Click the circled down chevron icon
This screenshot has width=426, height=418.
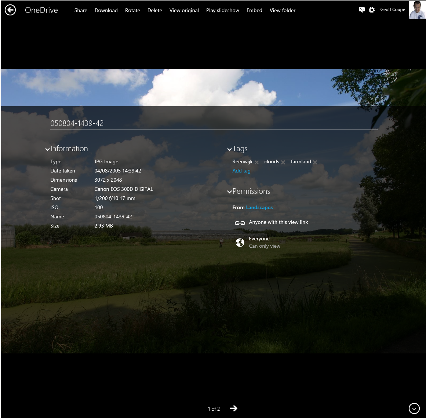[x=414, y=408]
